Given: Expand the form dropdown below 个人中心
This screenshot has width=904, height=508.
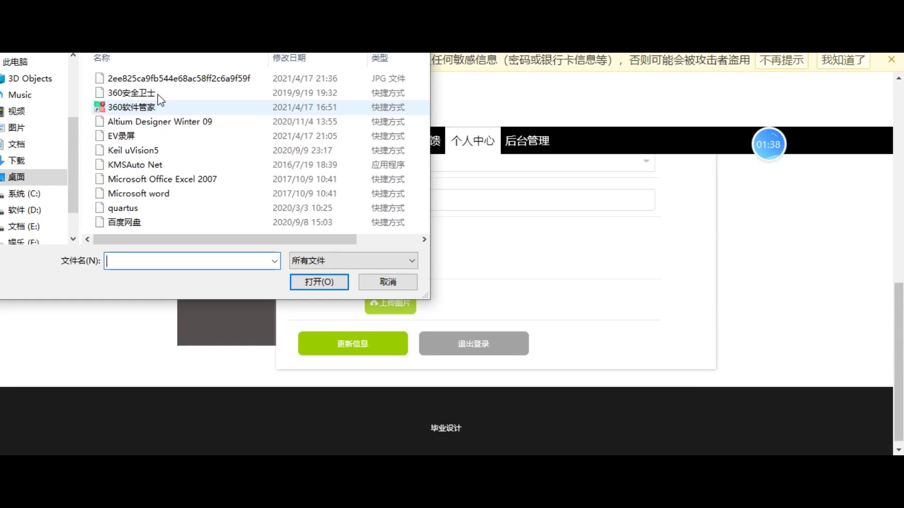Looking at the screenshot, I should click(x=646, y=161).
